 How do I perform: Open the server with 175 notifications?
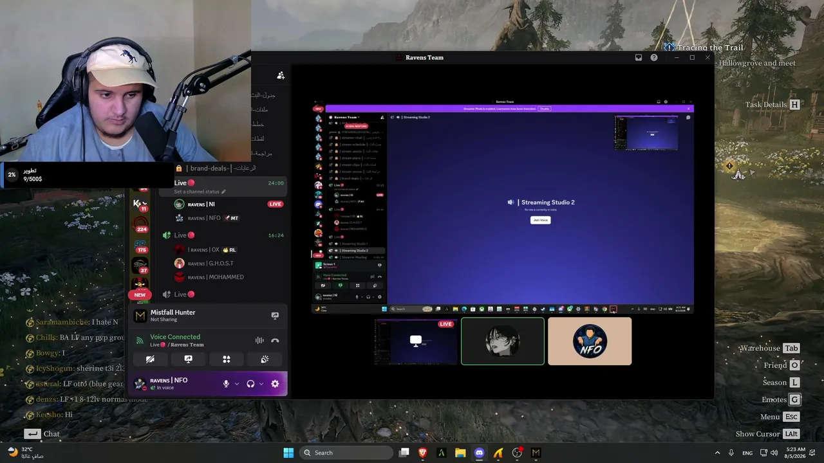(140, 246)
